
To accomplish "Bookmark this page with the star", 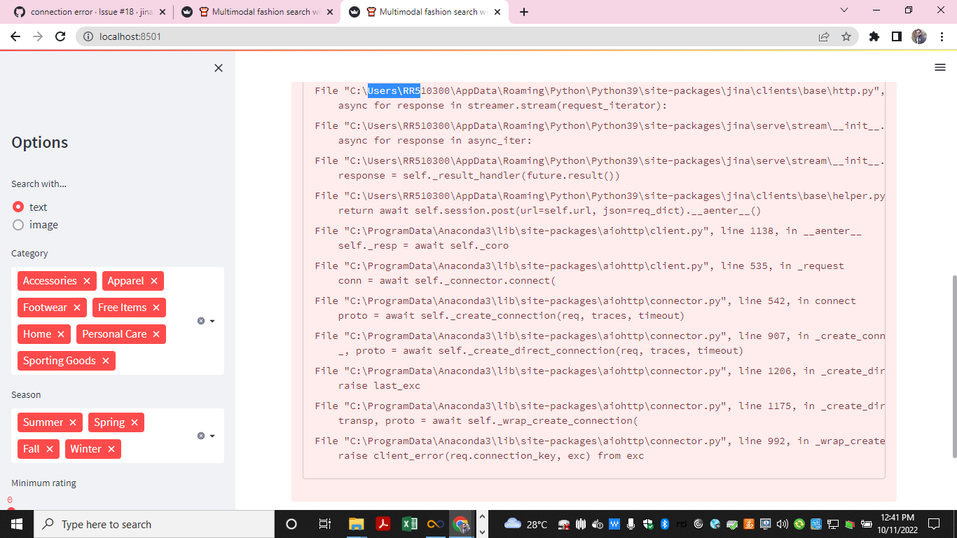I will (846, 36).
